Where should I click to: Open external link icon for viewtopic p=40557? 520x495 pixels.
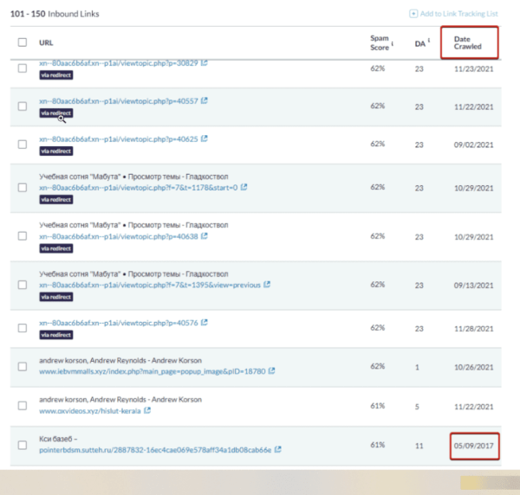pos(204,100)
